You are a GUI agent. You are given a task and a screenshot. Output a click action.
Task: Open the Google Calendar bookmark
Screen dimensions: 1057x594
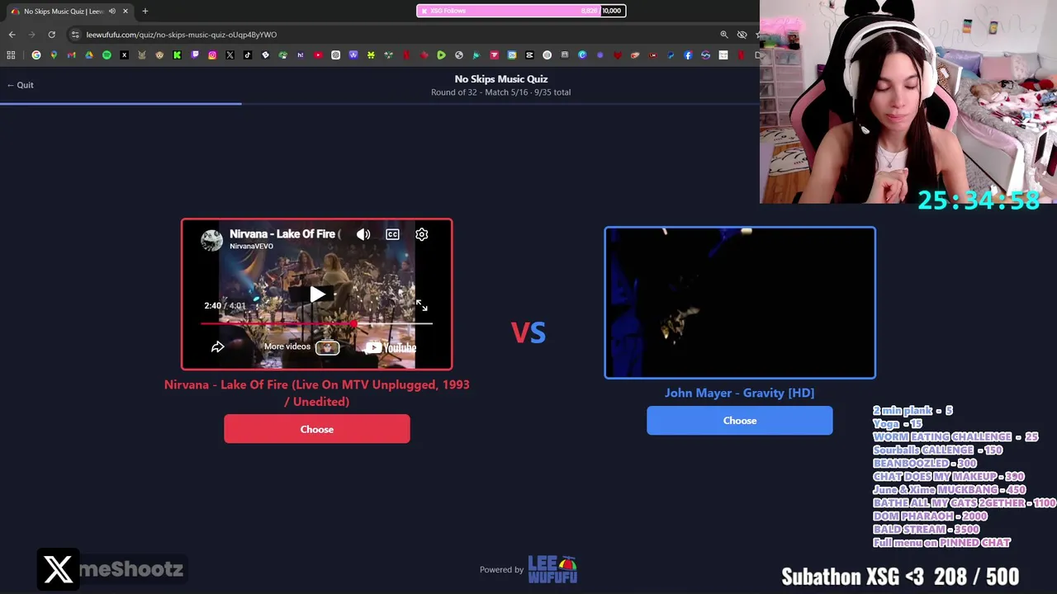coord(512,55)
